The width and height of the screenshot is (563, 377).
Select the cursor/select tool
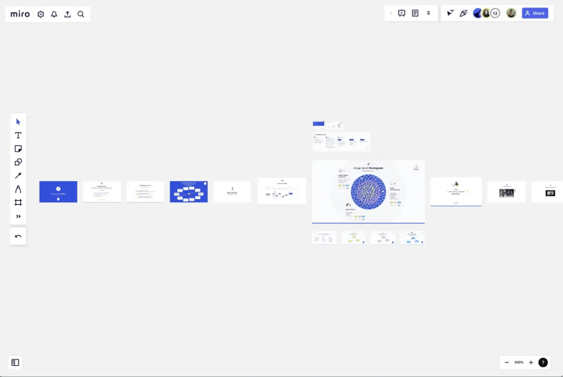[x=18, y=122]
